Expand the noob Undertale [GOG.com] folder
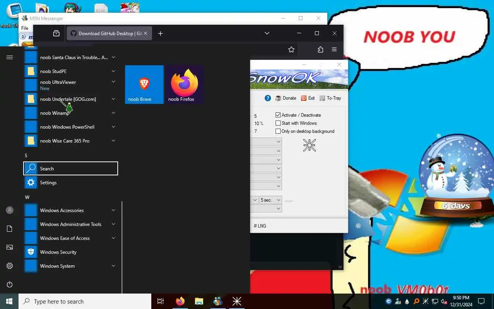The image size is (494, 309). [x=113, y=99]
